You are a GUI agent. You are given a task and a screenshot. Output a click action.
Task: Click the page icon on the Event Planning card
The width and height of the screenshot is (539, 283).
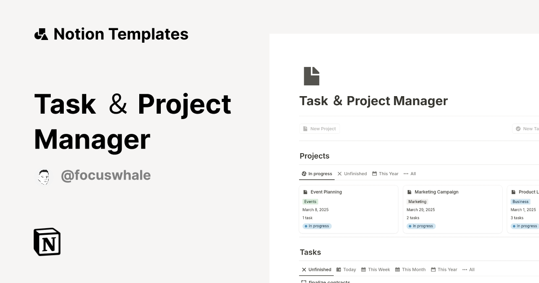pos(305,192)
